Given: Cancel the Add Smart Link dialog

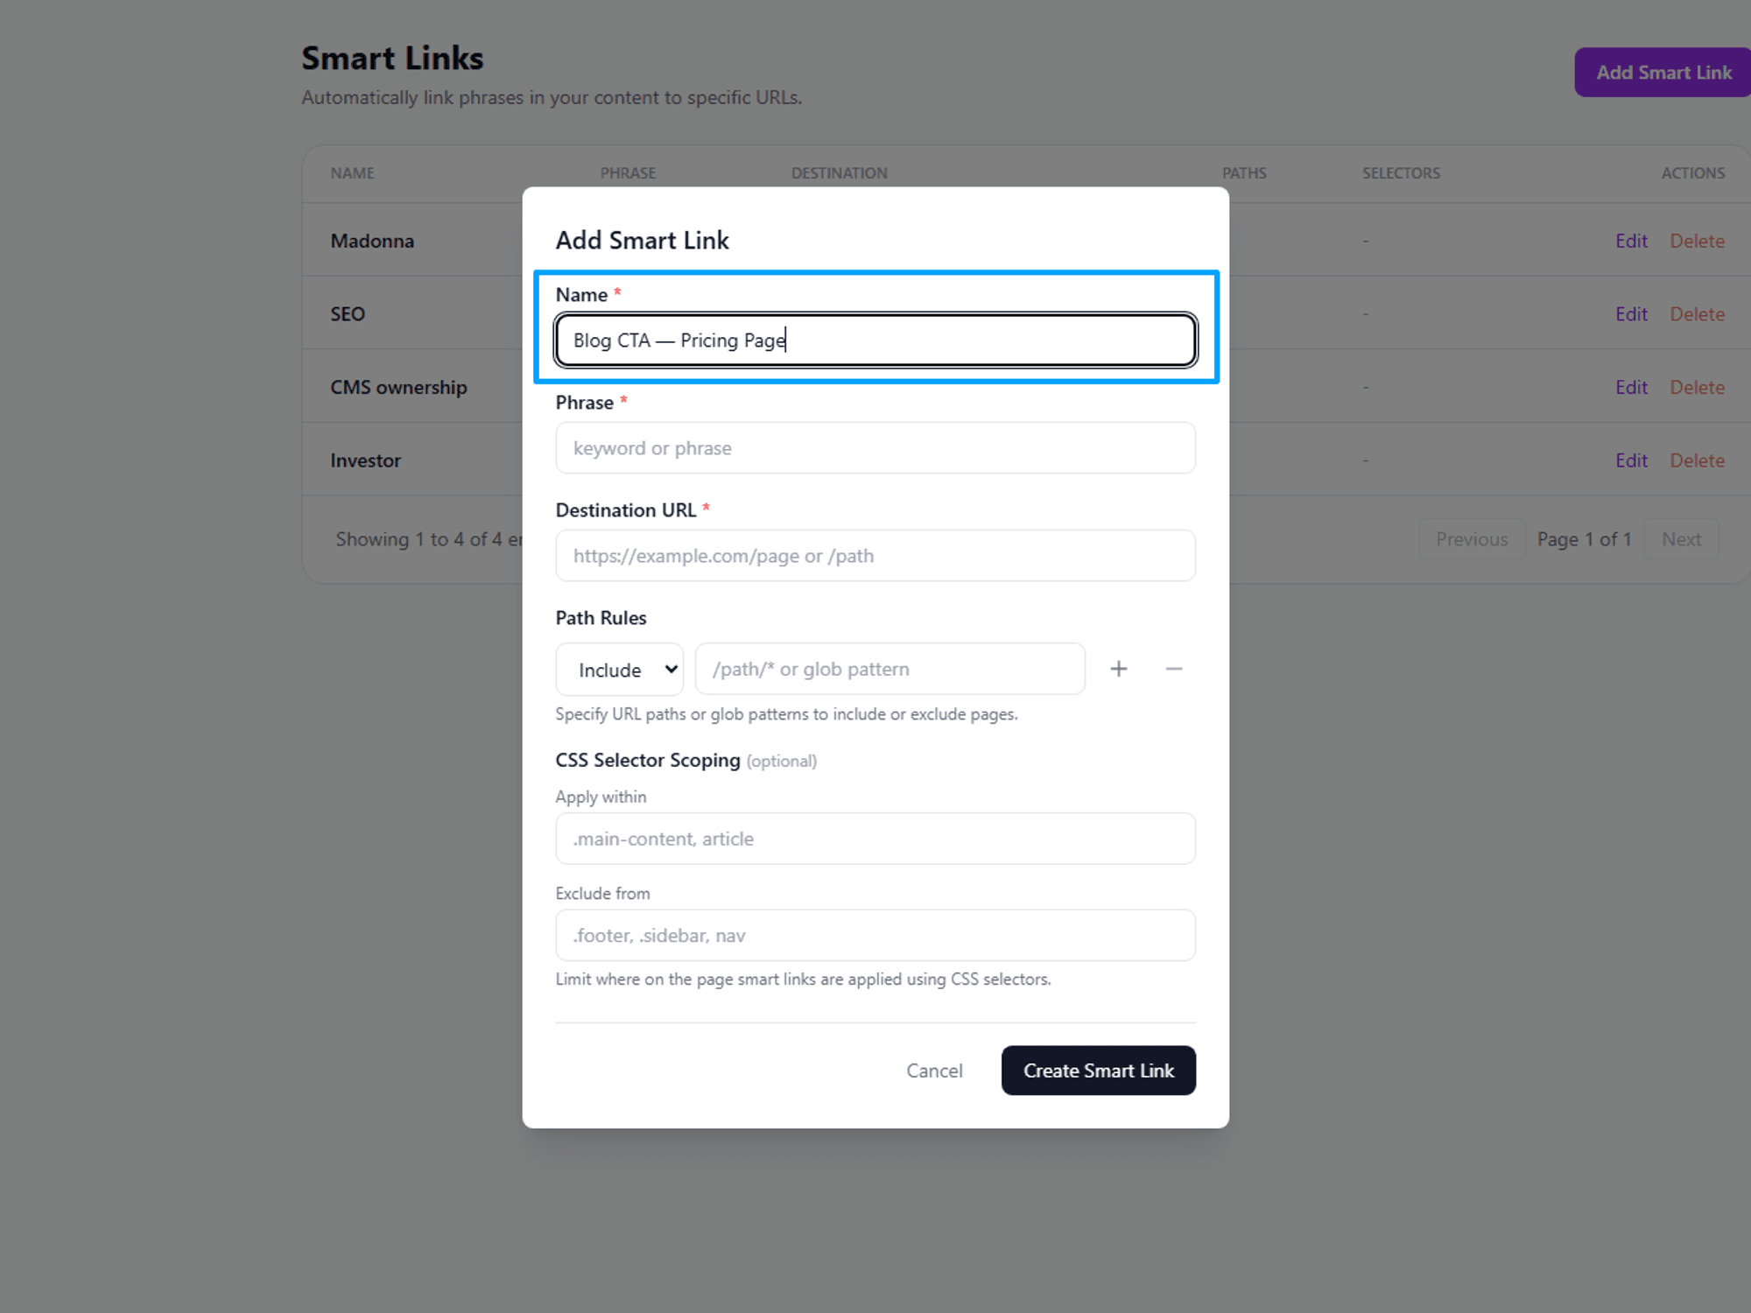Looking at the screenshot, I should [x=934, y=1070].
